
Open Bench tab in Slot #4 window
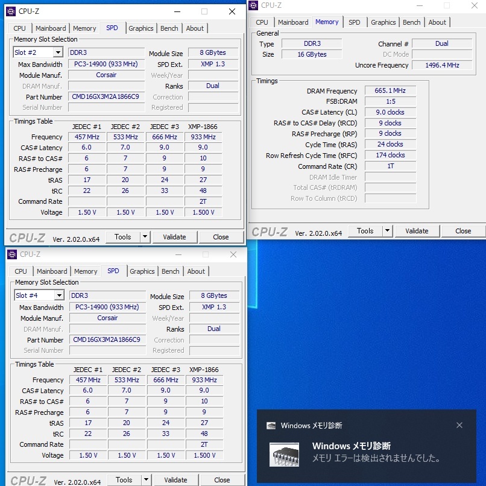171,271
